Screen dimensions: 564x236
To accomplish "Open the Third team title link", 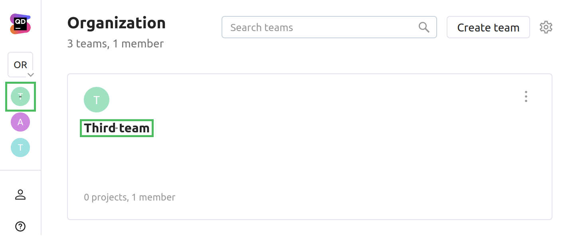I will [x=117, y=128].
